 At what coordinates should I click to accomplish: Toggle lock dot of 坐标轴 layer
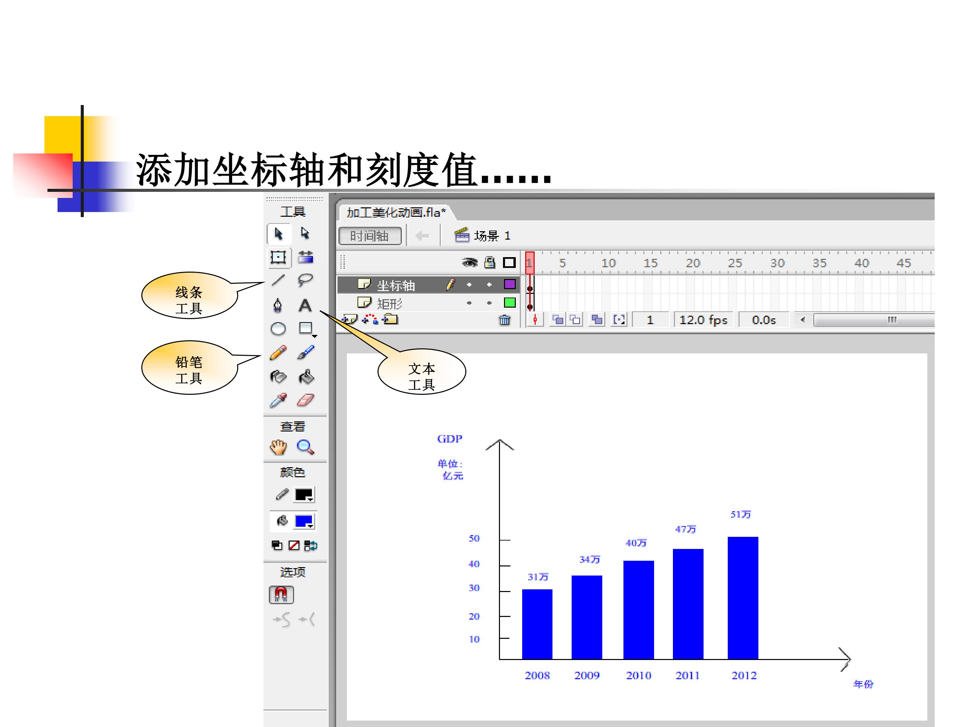point(489,285)
